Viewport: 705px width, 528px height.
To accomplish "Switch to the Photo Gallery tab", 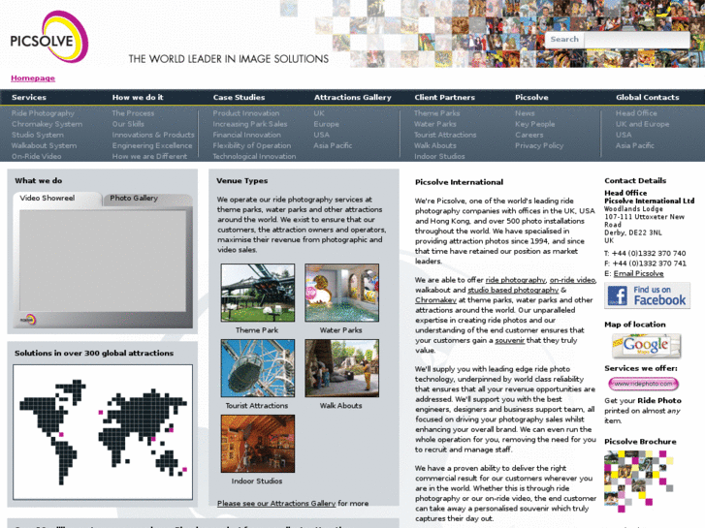I will pos(147,199).
